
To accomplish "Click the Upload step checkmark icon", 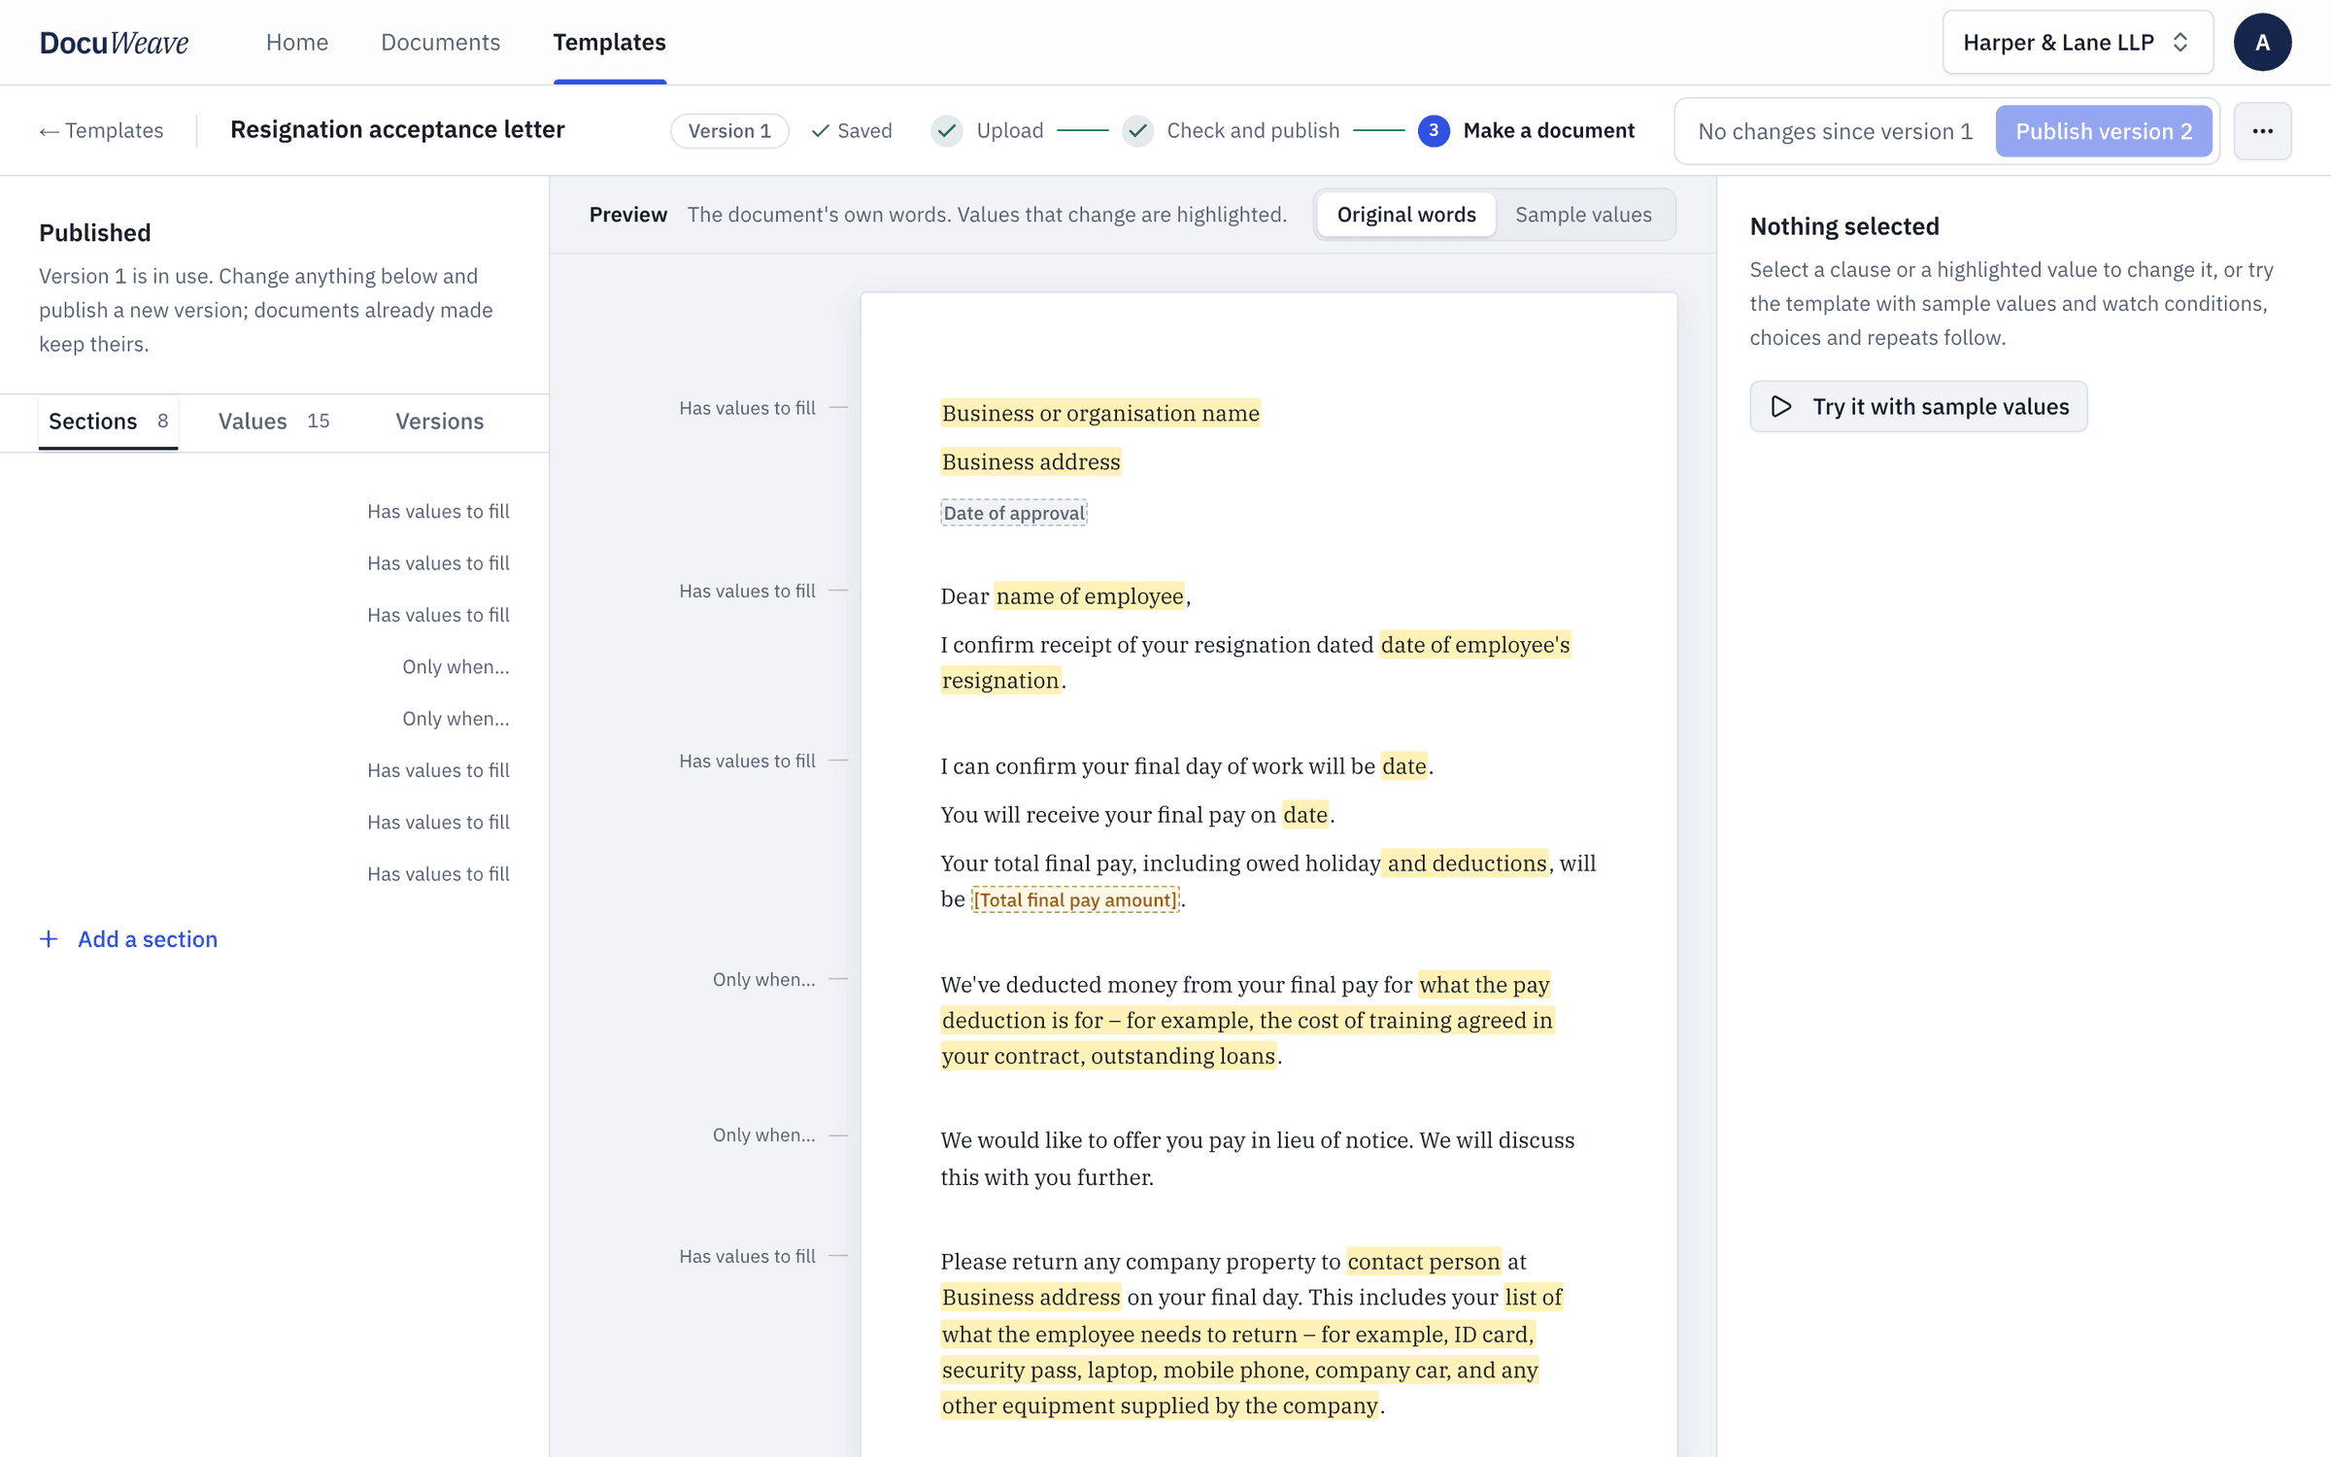I will [x=947, y=131].
